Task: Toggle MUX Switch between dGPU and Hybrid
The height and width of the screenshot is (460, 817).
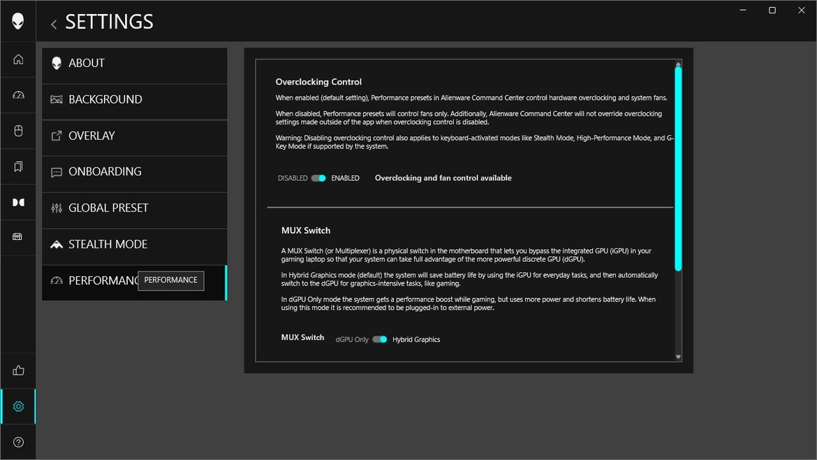Action: [379, 339]
